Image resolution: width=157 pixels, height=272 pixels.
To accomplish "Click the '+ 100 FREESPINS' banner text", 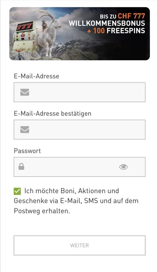I will tap(116, 31).
